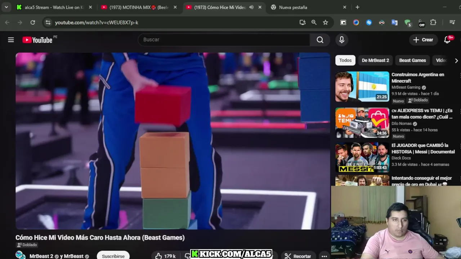Click Intentando conseguir el mejor precio title
Image resolution: width=461 pixels, height=259 pixels.
pos(421,181)
